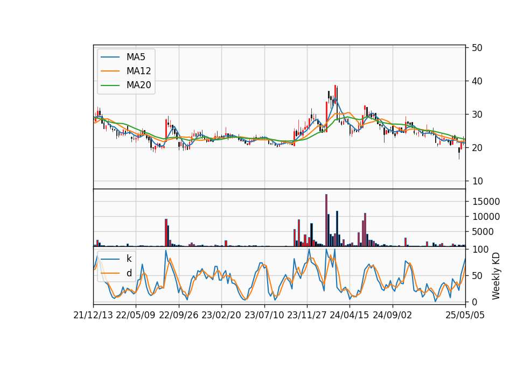
Task: Click the price axis value 30
Action: coord(477,115)
